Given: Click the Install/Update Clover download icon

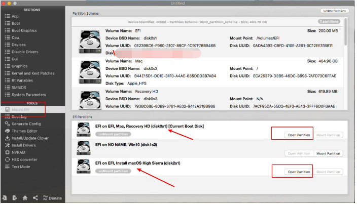Looking at the screenshot, I should tap(7, 138).
